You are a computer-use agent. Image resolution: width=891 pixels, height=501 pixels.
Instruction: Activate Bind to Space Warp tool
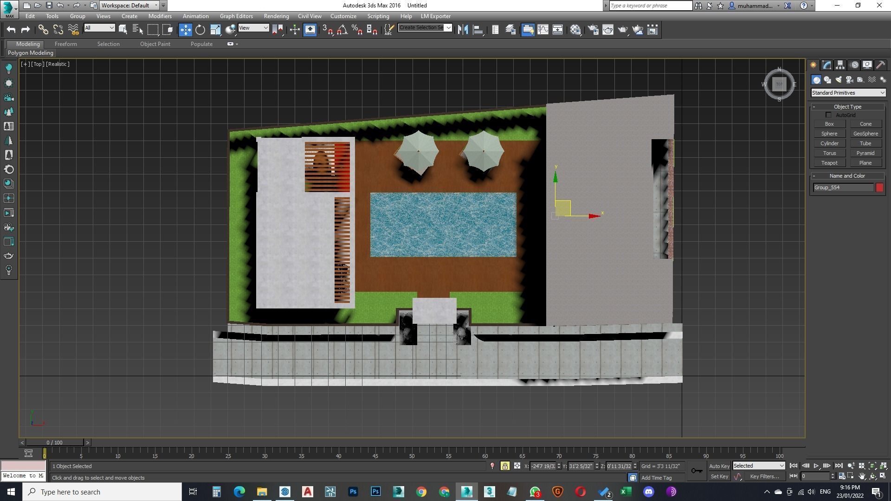73,30
